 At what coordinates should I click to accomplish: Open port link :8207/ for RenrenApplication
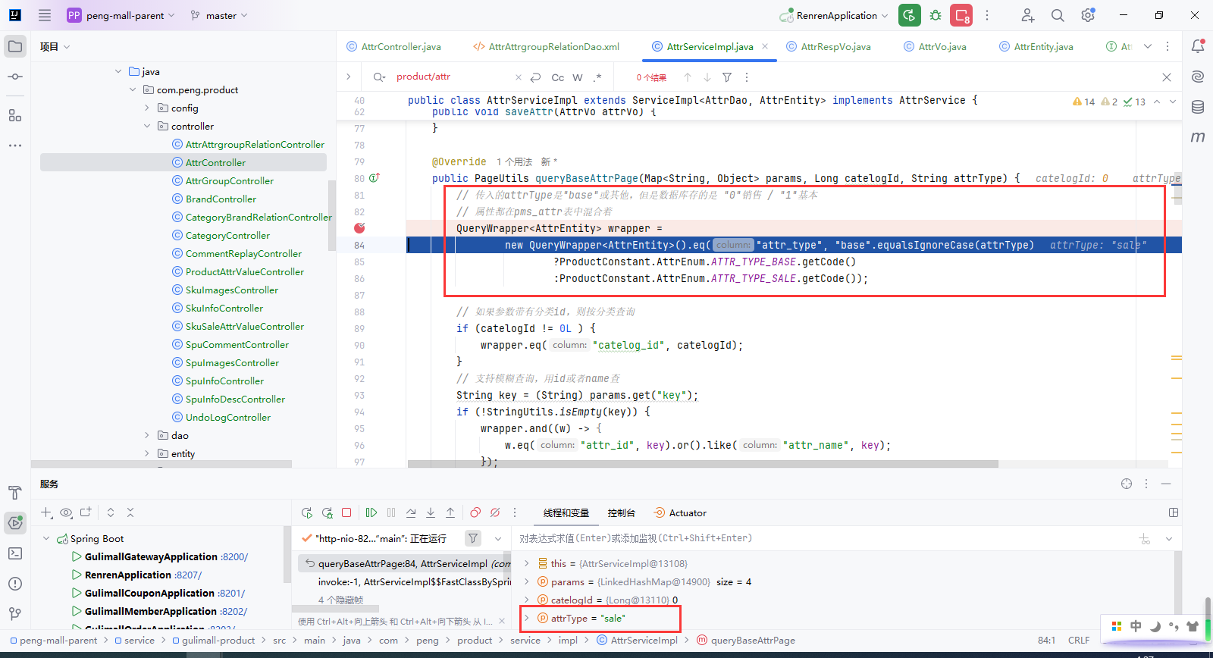coord(188,575)
